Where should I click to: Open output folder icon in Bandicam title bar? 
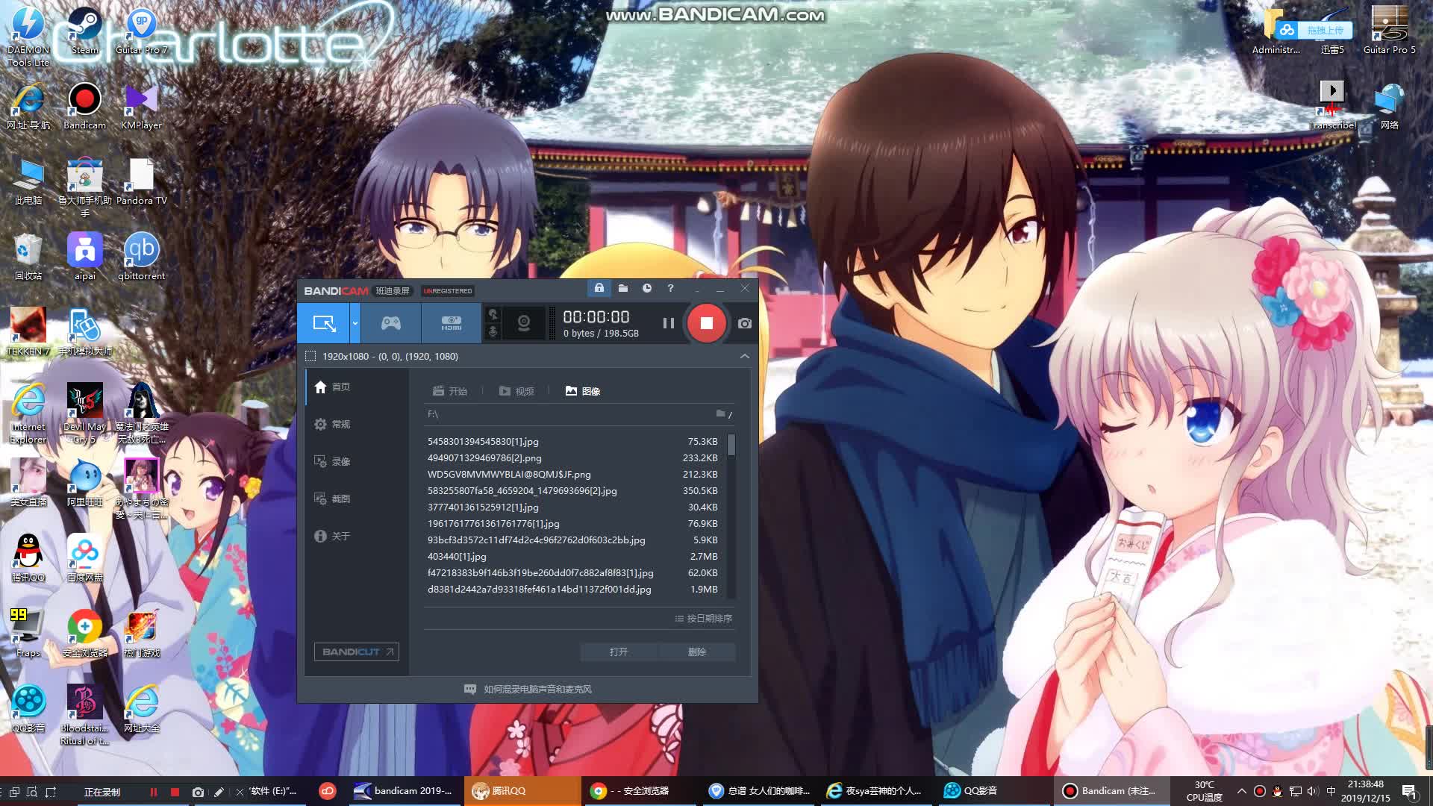coord(623,288)
